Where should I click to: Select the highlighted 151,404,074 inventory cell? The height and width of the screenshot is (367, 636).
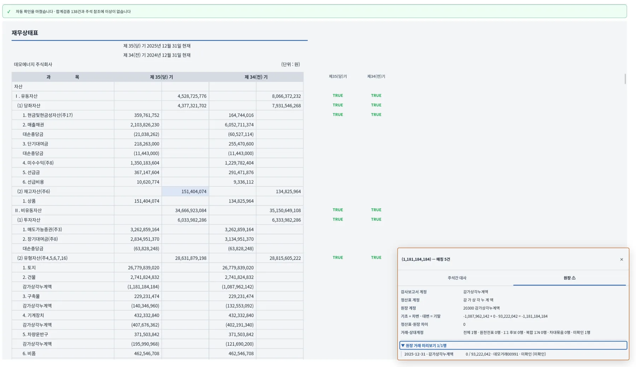[x=185, y=191]
